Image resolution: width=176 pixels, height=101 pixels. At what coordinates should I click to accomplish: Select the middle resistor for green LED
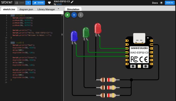point(108,88)
